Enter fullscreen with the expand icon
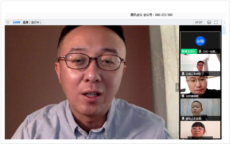 click(216, 22)
